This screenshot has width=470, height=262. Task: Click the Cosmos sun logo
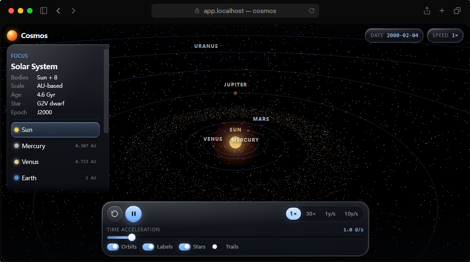click(12, 36)
